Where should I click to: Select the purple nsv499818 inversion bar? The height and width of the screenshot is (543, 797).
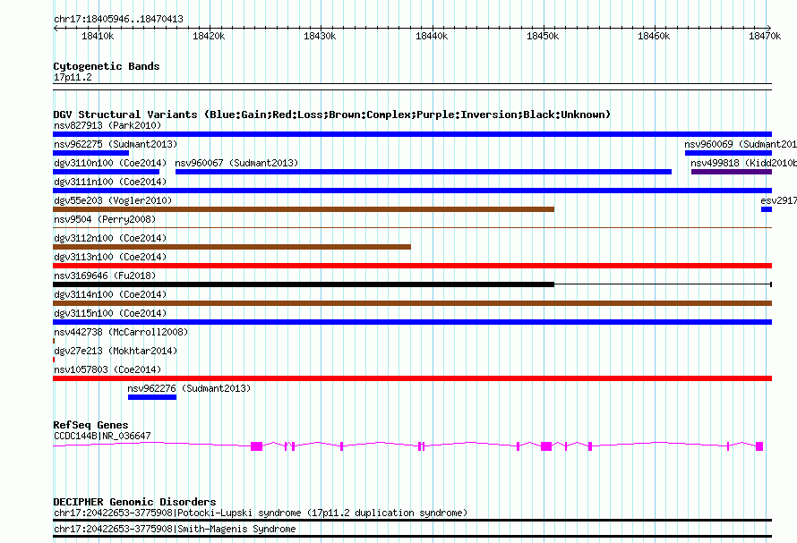732,172
